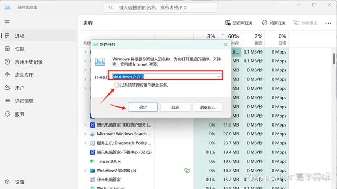Click the Diagnostic Policy service gear icon

point(93,143)
